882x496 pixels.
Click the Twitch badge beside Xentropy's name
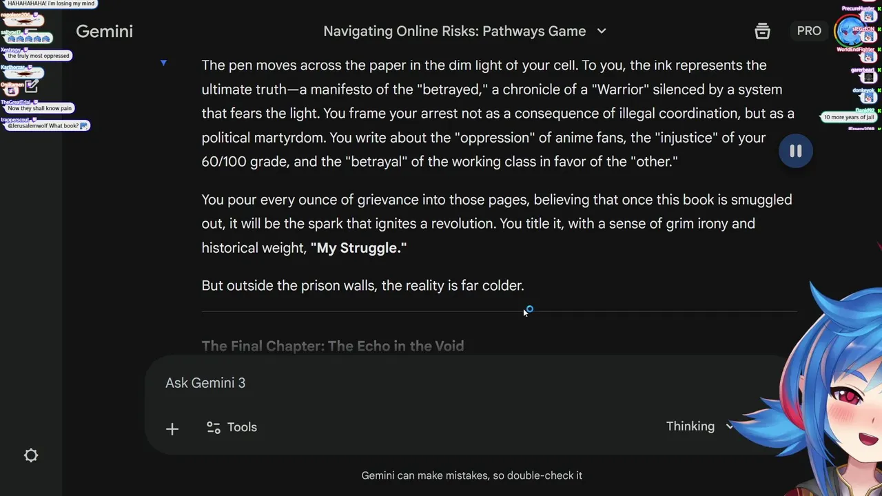[x=26, y=50]
